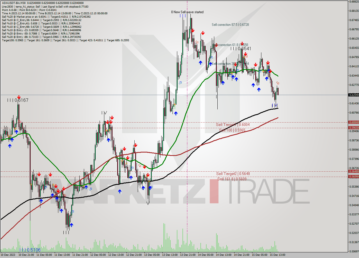Click the '11 Dec 13:00' time axis label

62,255
